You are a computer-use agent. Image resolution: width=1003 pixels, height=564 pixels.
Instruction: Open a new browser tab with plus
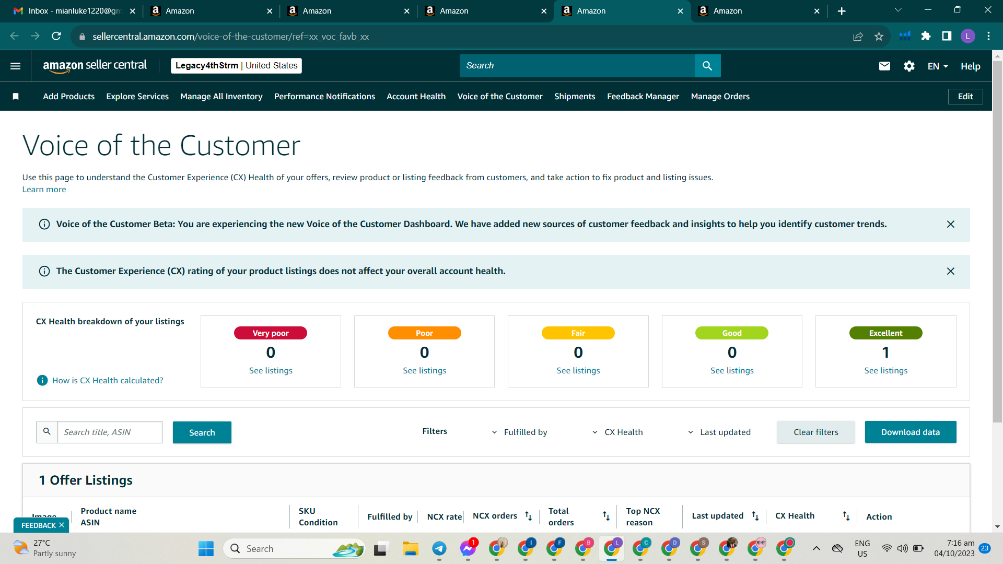[x=842, y=11]
